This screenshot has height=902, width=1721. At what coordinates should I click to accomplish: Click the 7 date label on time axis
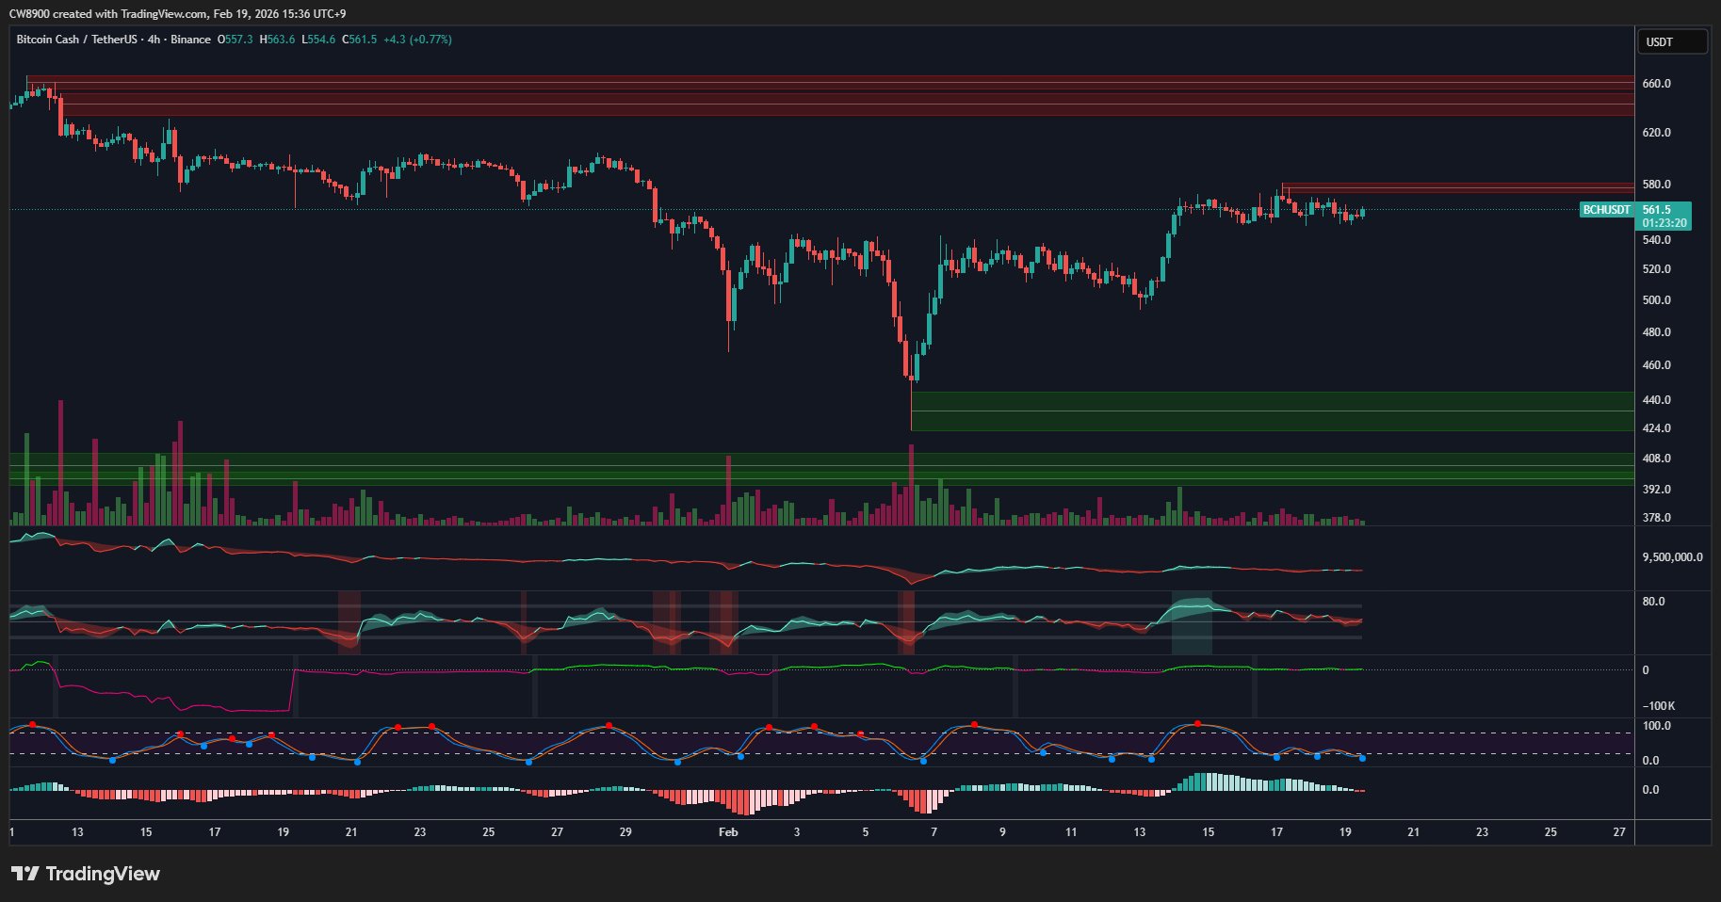[x=934, y=832]
